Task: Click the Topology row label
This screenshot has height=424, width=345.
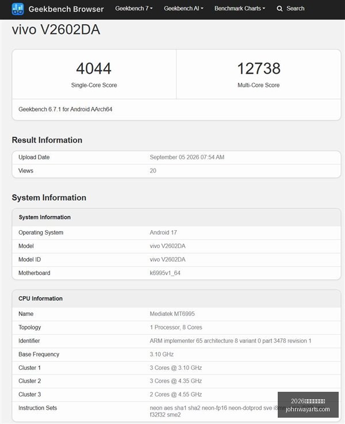Action: pyautogui.click(x=30, y=327)
